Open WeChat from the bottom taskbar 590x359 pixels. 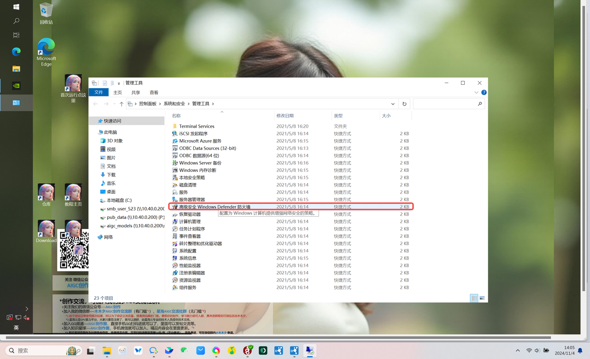point(185,351)
